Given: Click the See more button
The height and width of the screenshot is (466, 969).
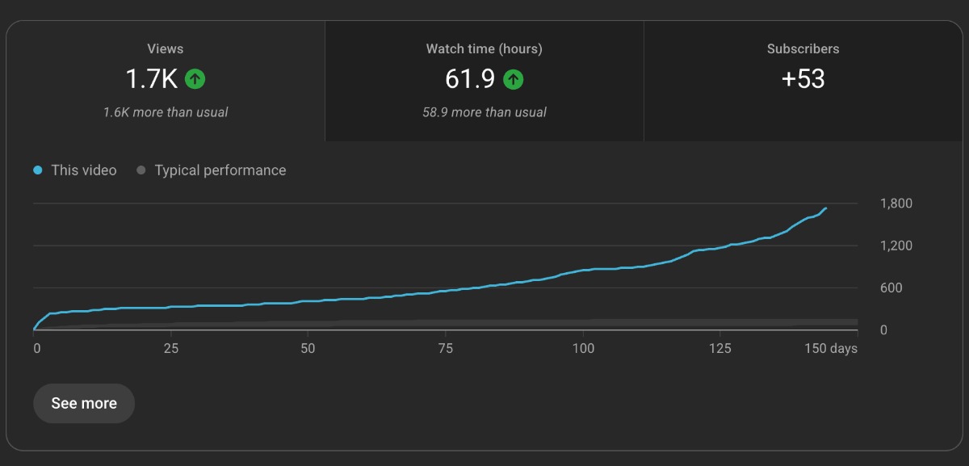Looking at the screenshot, I should pos(84,403).
